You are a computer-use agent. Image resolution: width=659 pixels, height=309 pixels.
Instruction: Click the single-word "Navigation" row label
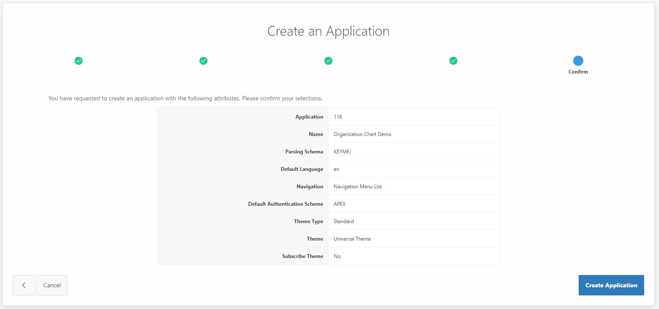(x=310, y=187)
